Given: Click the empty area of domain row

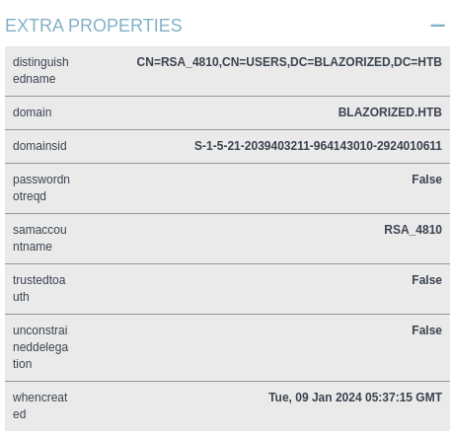Looking at the screenshot, I should click(x=194, y=112).
